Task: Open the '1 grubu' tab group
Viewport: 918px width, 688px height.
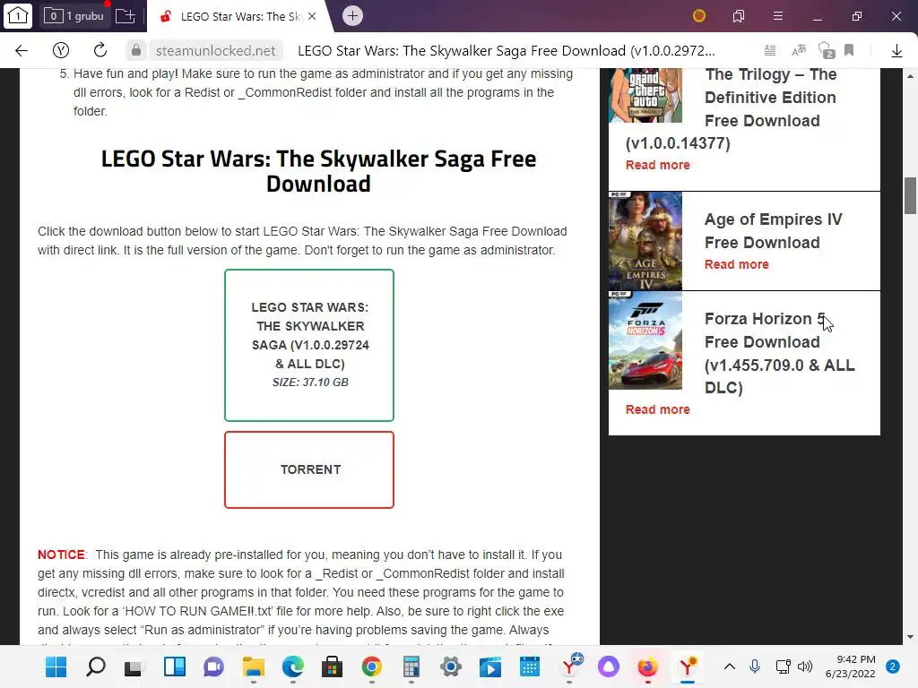Action: click(x=75, y=16)
